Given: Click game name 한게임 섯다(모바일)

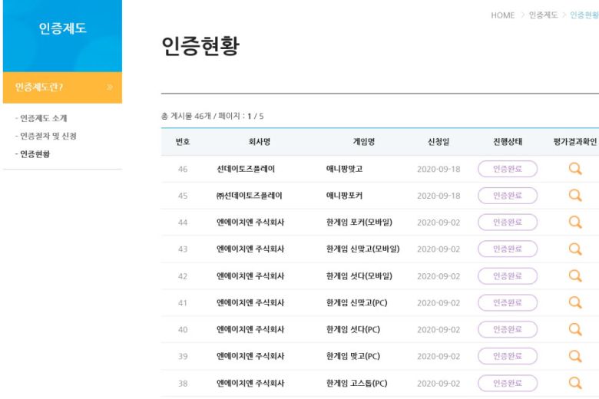Looking at the screenshot, I should click(x=359, y=276).
